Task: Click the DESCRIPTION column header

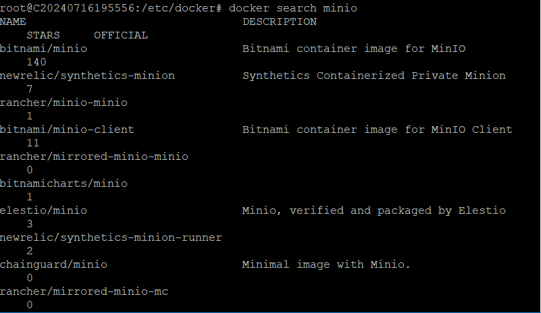Action: click(x=280, y=22)
